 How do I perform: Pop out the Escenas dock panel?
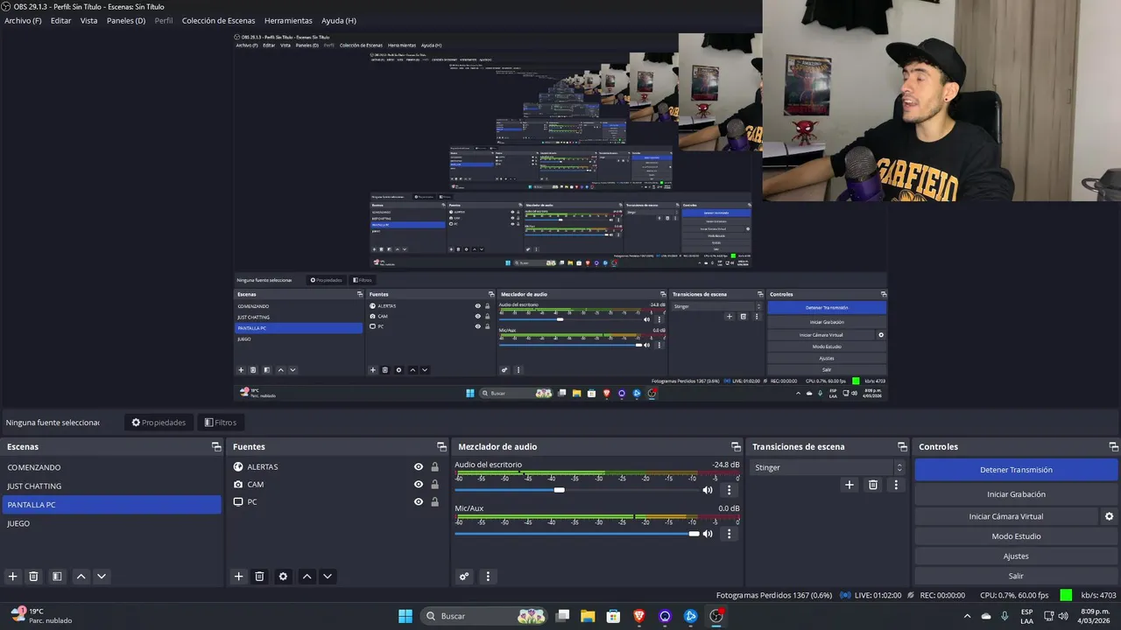(x=216, y=447)
